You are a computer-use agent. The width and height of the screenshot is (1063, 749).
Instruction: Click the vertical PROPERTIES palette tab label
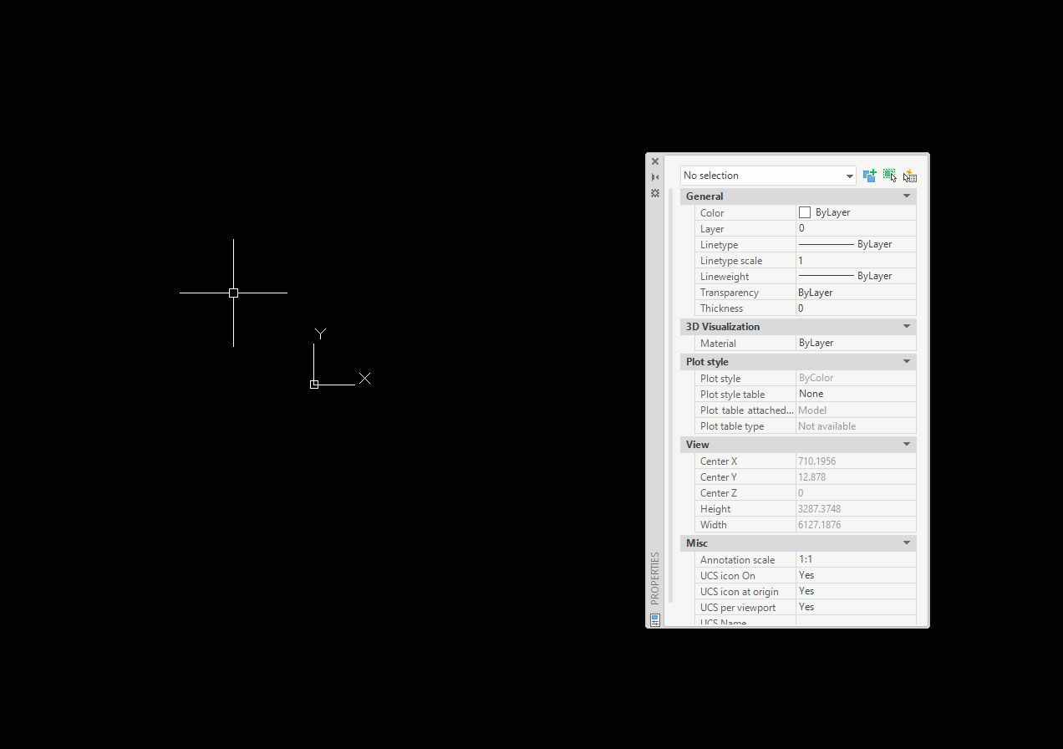point(655,575)
